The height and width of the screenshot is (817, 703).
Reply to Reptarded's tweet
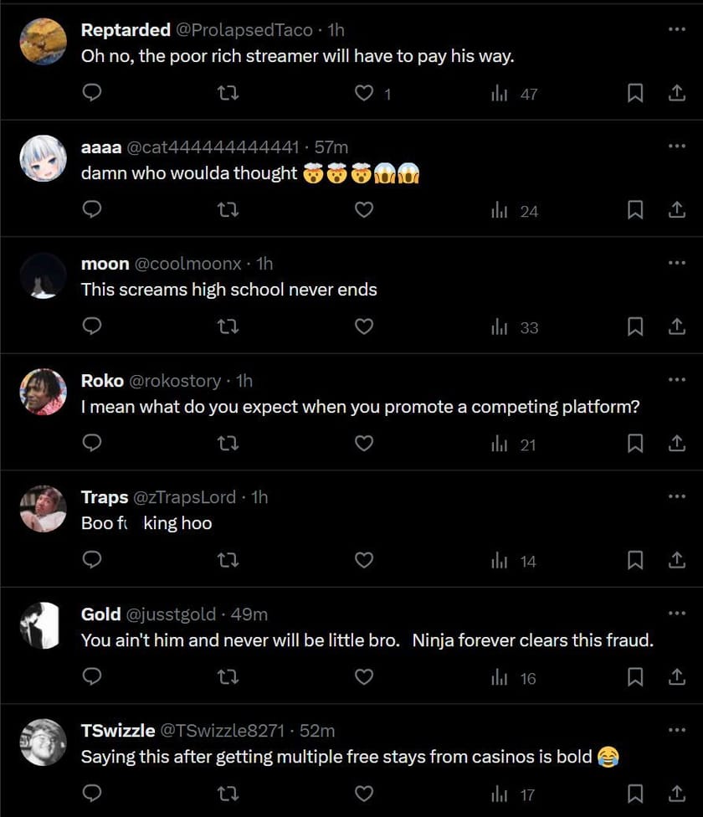tap(93, 94)
